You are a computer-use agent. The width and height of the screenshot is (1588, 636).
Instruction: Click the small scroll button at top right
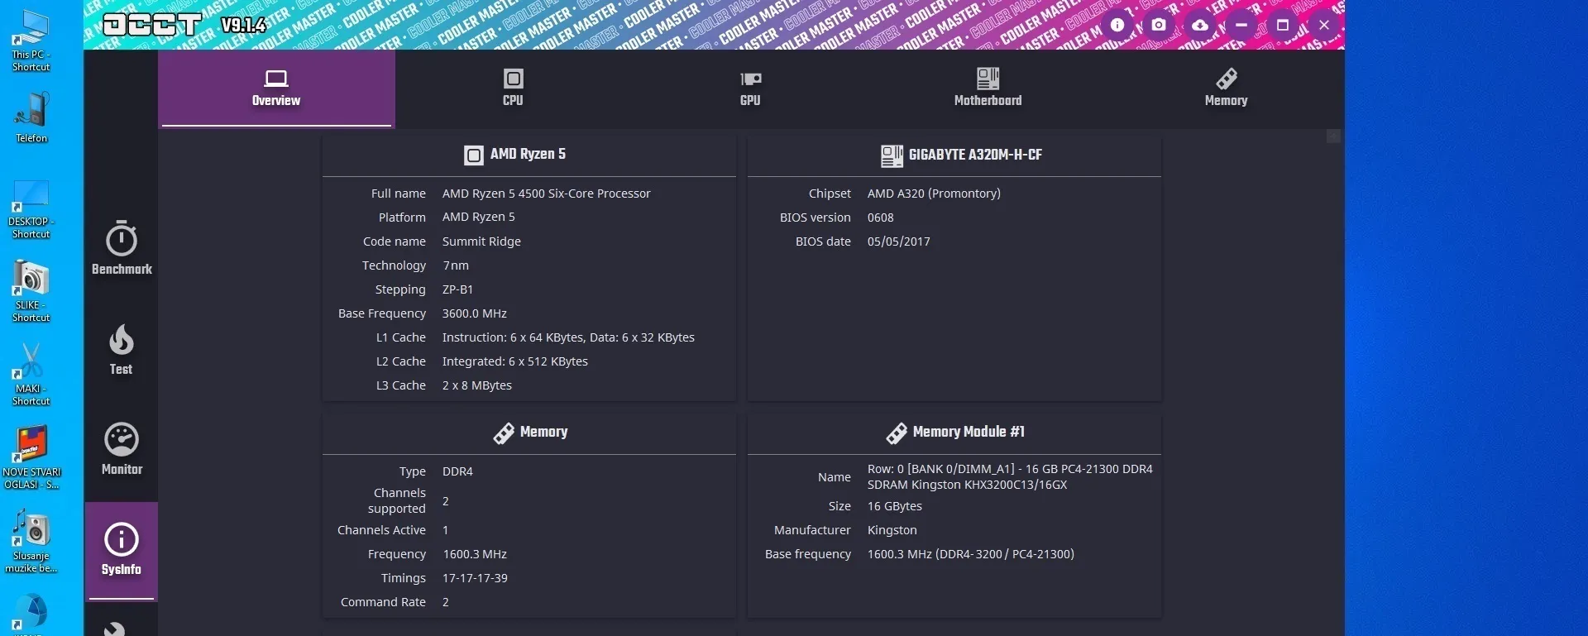(x=1333, y=136)
